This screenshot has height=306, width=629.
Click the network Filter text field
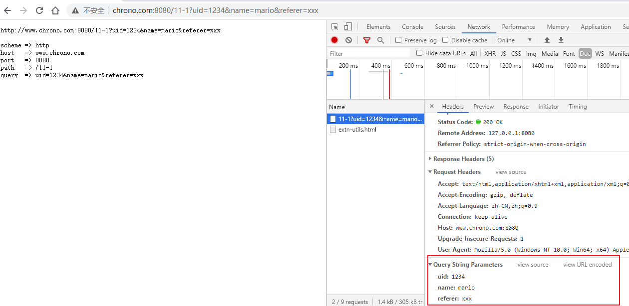tap(368, 53)
